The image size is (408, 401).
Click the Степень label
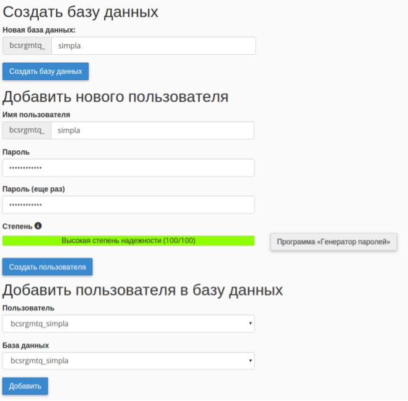click(x=17, y=227)
